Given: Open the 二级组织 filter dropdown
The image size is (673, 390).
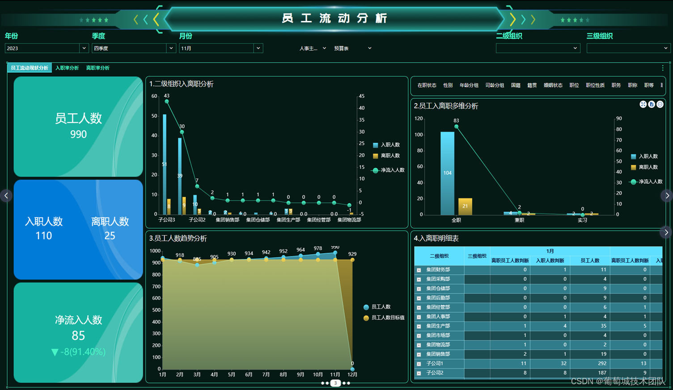Looking at the screenshot, I should [x=538, y=48].
